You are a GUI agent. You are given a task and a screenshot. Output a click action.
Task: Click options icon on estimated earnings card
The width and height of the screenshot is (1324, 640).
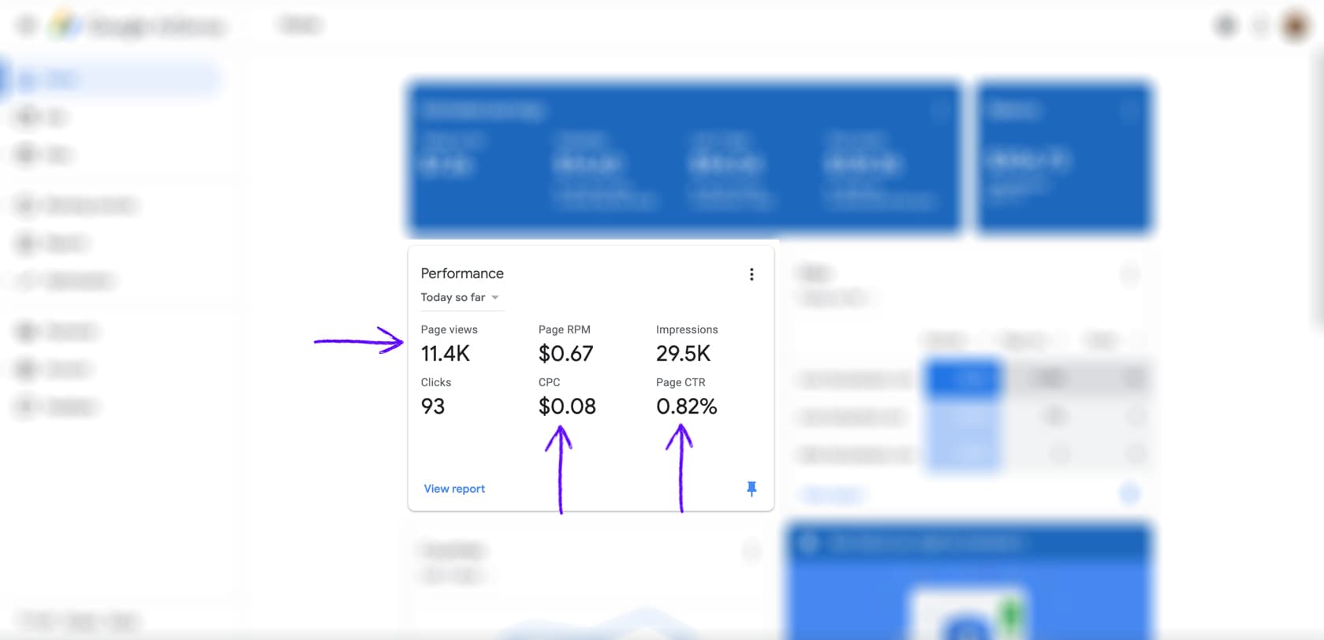[x=940, y=110]
